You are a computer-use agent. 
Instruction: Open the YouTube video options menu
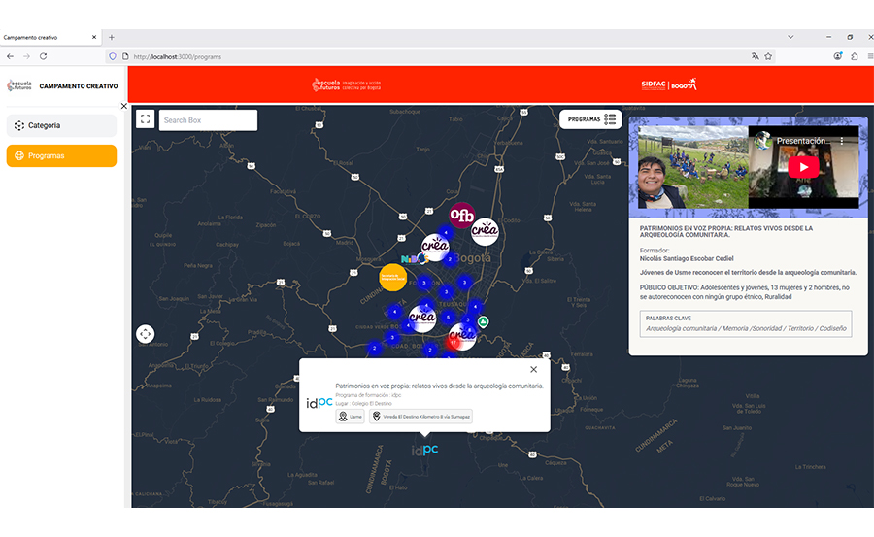842,141
